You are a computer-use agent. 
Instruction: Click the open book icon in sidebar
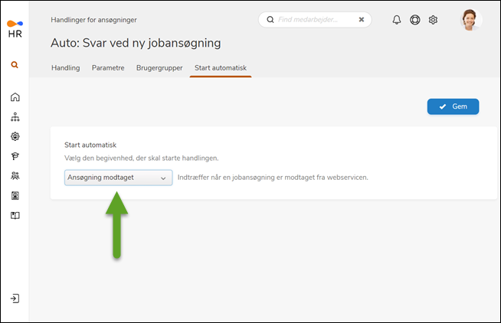tap(15, 215)
